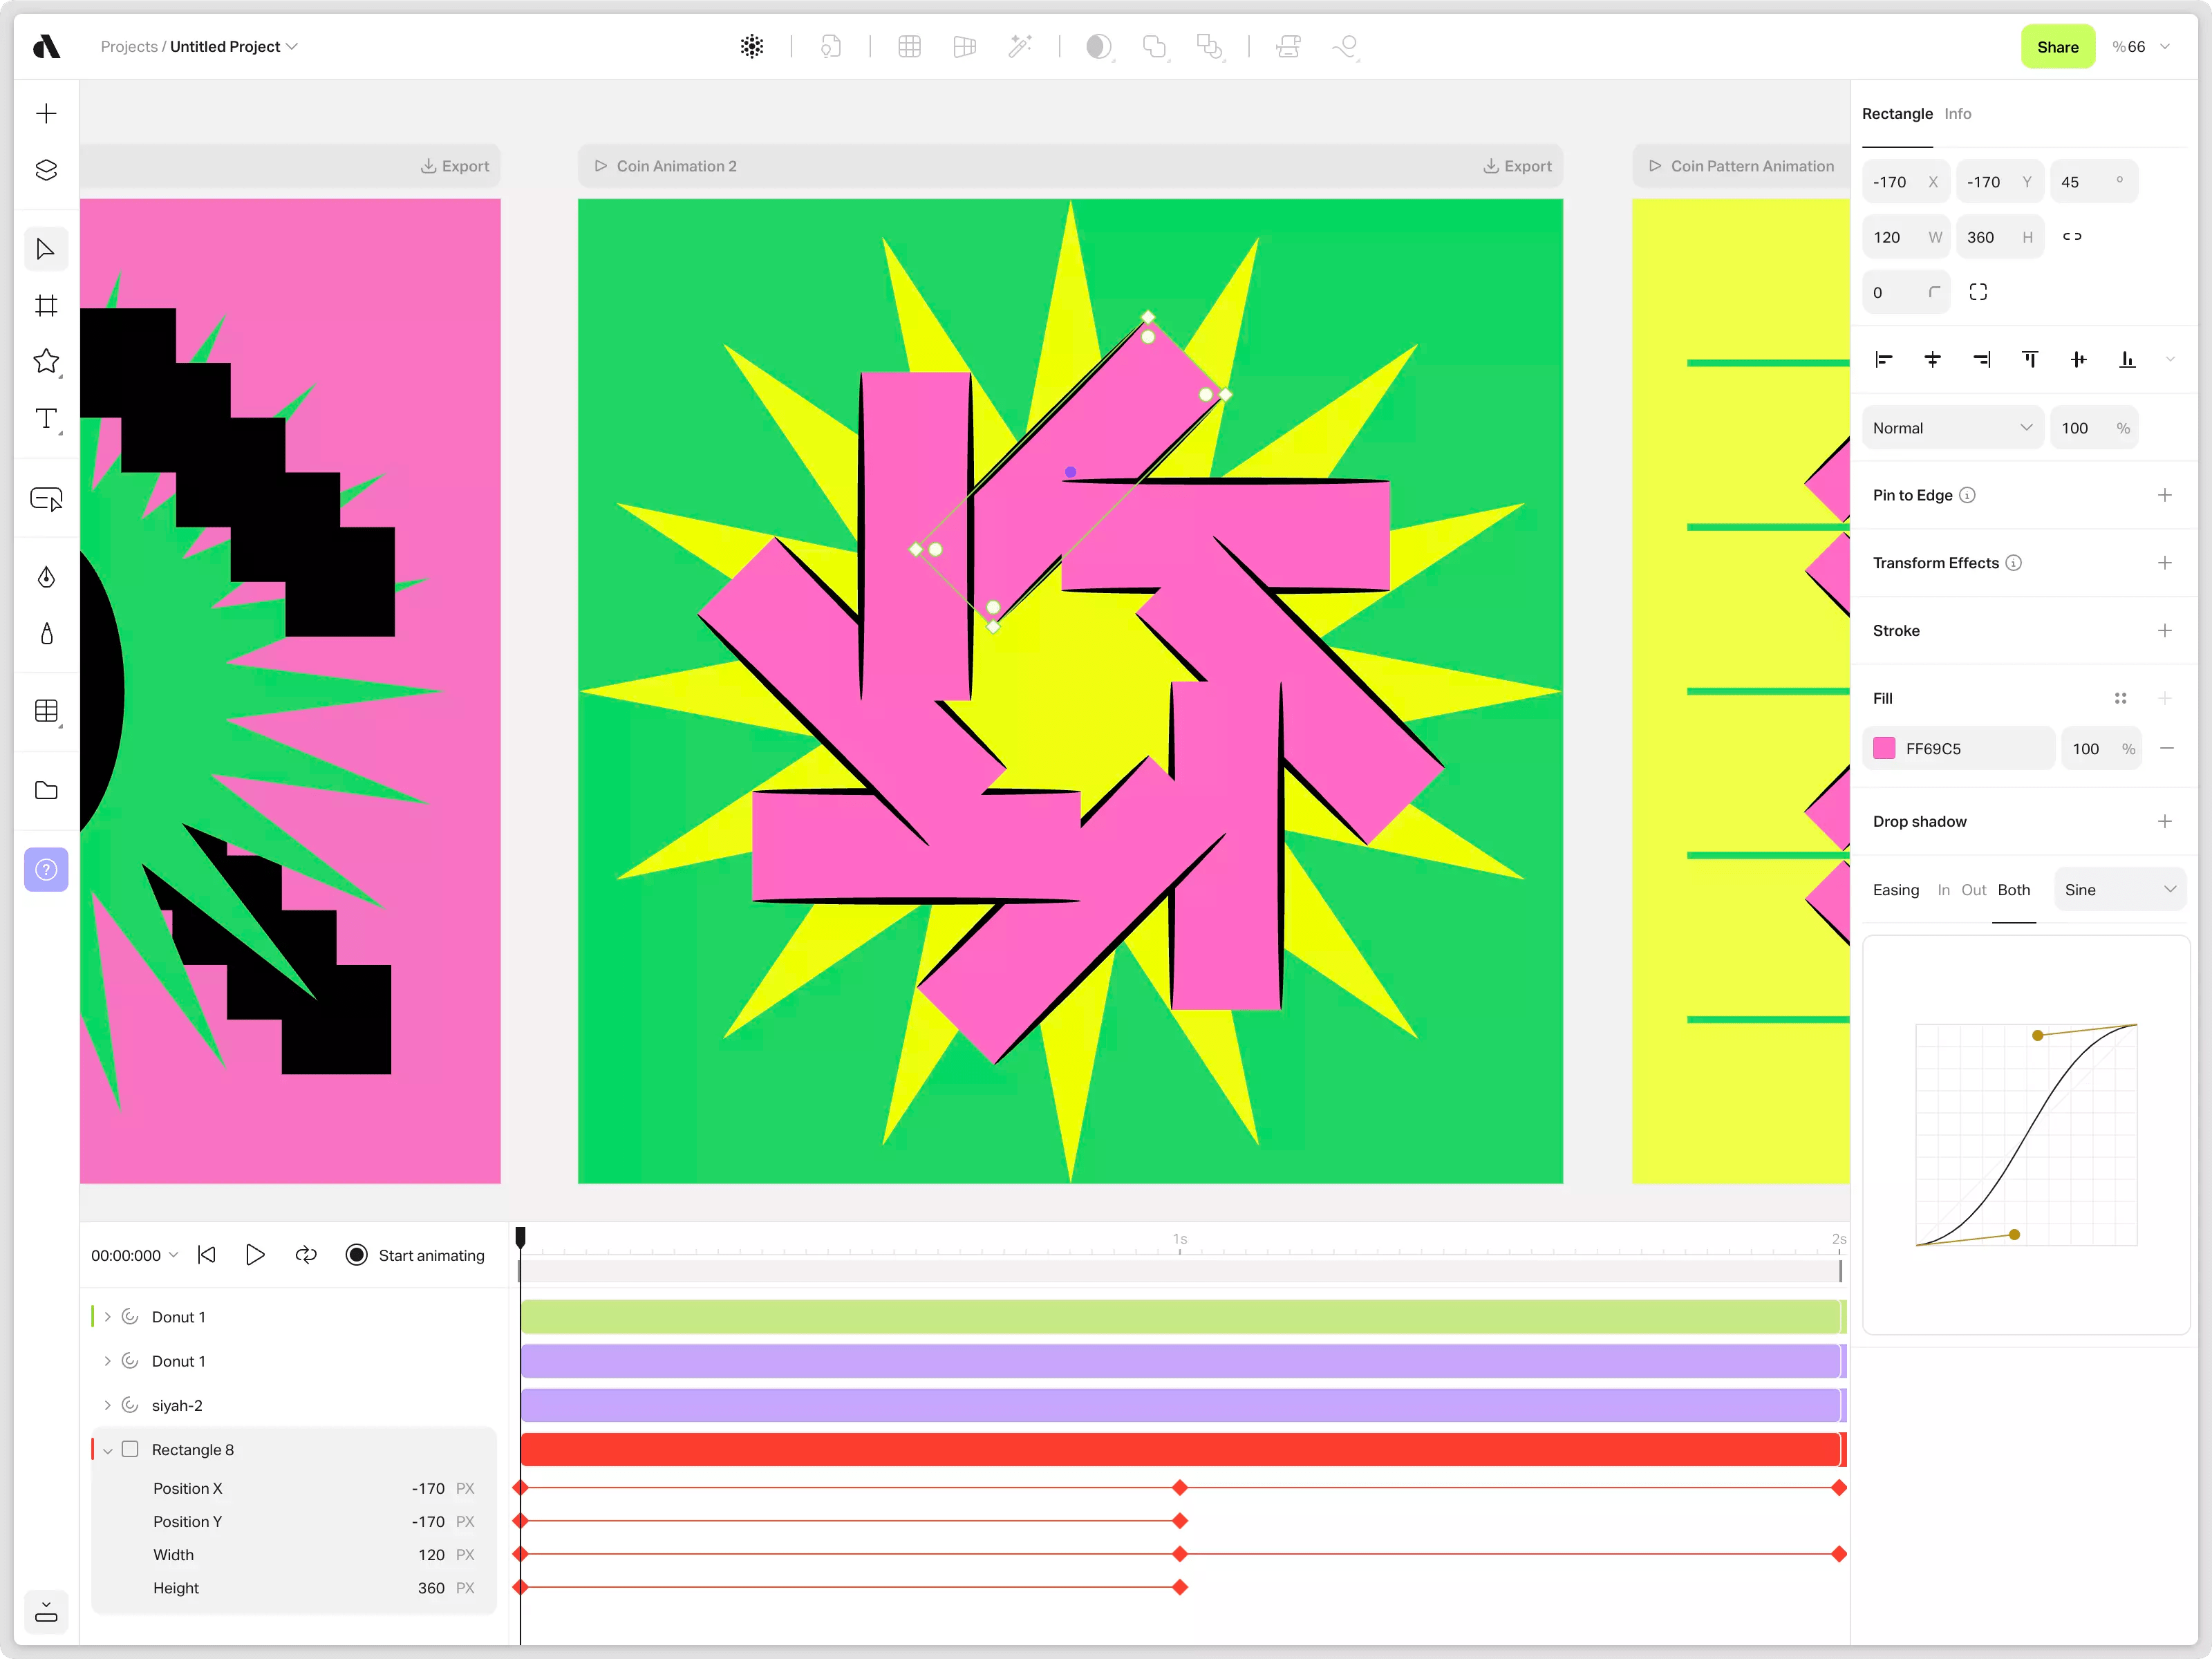Click the Share button
Screen dimensions: 2212x1659
click(2057, 47)
